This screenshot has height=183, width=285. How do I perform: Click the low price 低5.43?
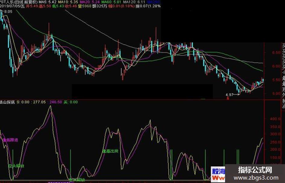pyautogui.click(x=58, y=6)
